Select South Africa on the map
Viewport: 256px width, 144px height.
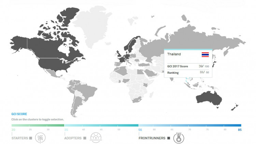pyautogui.click(x=137, y=100)
